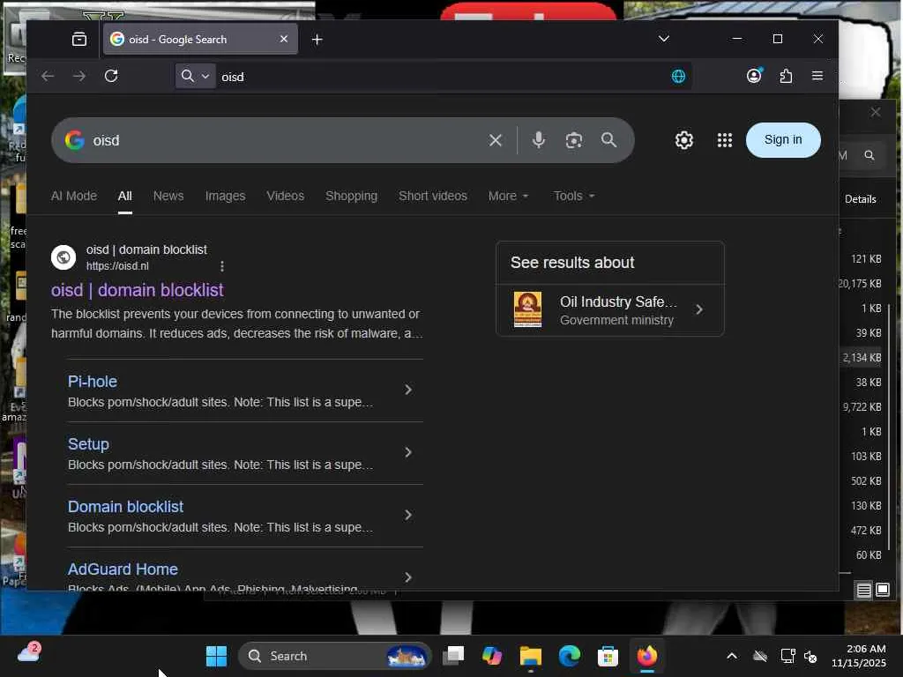This screenshot has height=677, width=903.
Task: Expand the Domain blocklist chevron arrow
Action: click(x=408, y=515)
